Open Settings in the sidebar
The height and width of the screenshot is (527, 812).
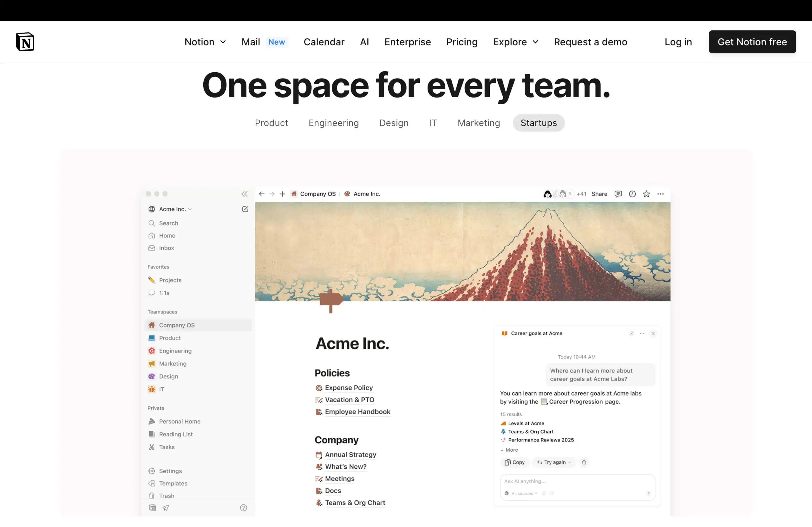pyautogui.click(x=198, y=471)
